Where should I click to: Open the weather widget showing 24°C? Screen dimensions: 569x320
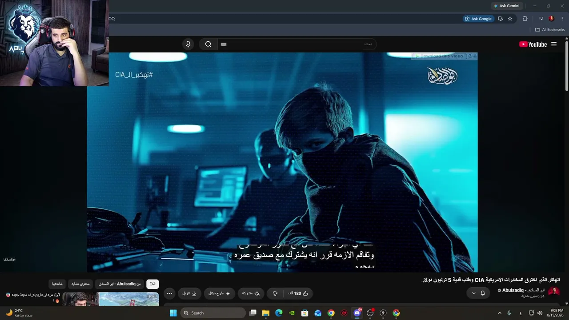pyautogui.click(x=19, y=313)
